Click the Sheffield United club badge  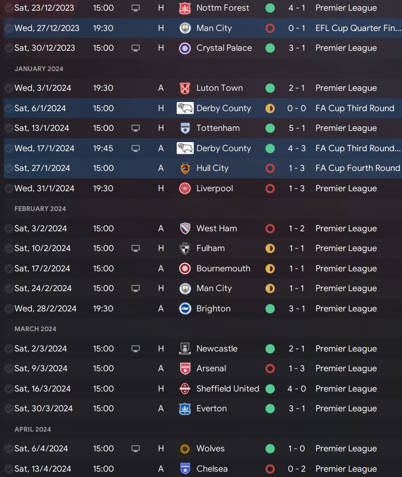click(x=185, y=389)
